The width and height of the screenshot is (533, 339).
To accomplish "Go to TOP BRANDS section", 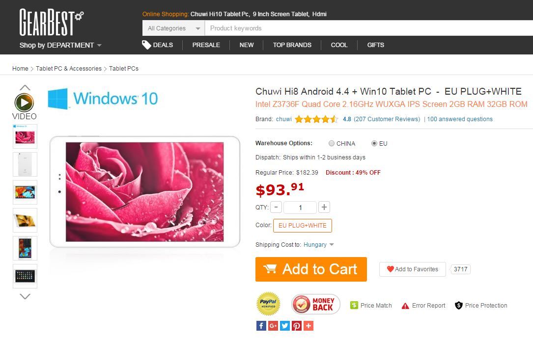I will pyautogui.click(x=292, y=45).
